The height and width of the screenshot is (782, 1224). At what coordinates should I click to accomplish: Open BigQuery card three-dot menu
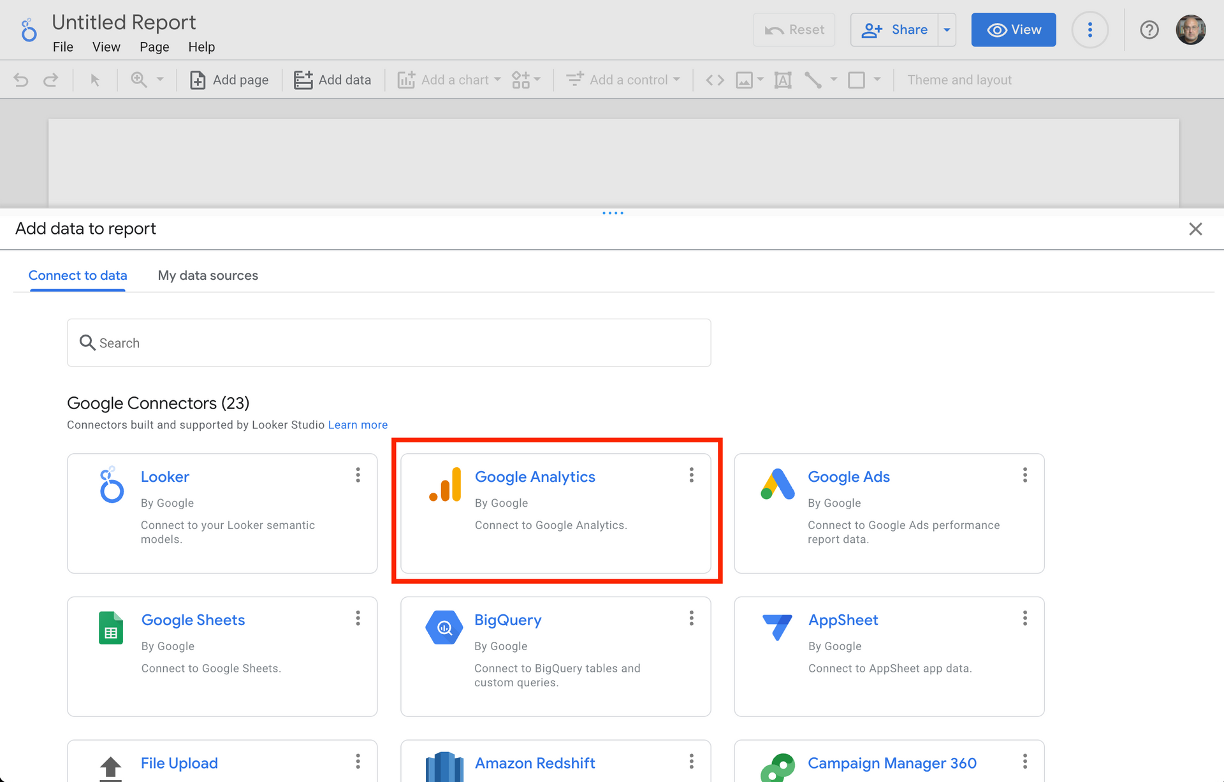[691, 618]
